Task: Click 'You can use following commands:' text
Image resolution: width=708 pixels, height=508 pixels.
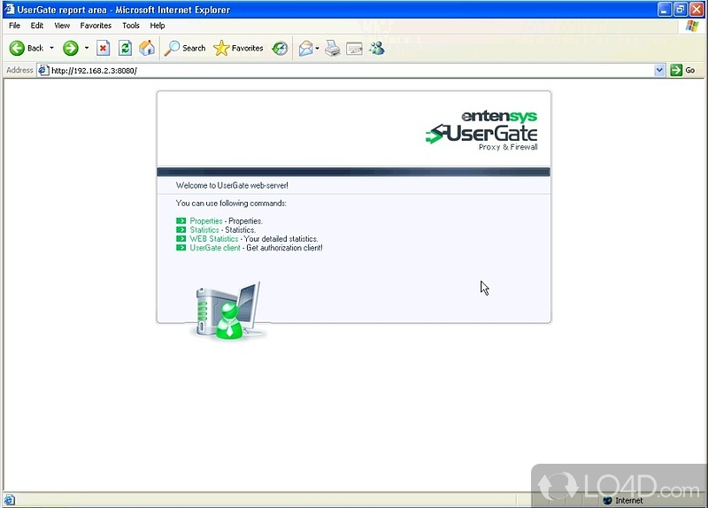Action: [231, 204]
